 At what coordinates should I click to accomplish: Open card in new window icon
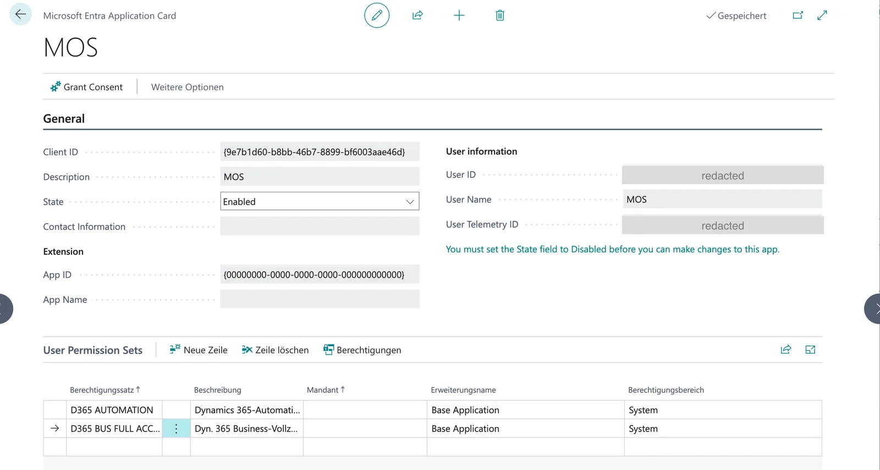point(798,15)
